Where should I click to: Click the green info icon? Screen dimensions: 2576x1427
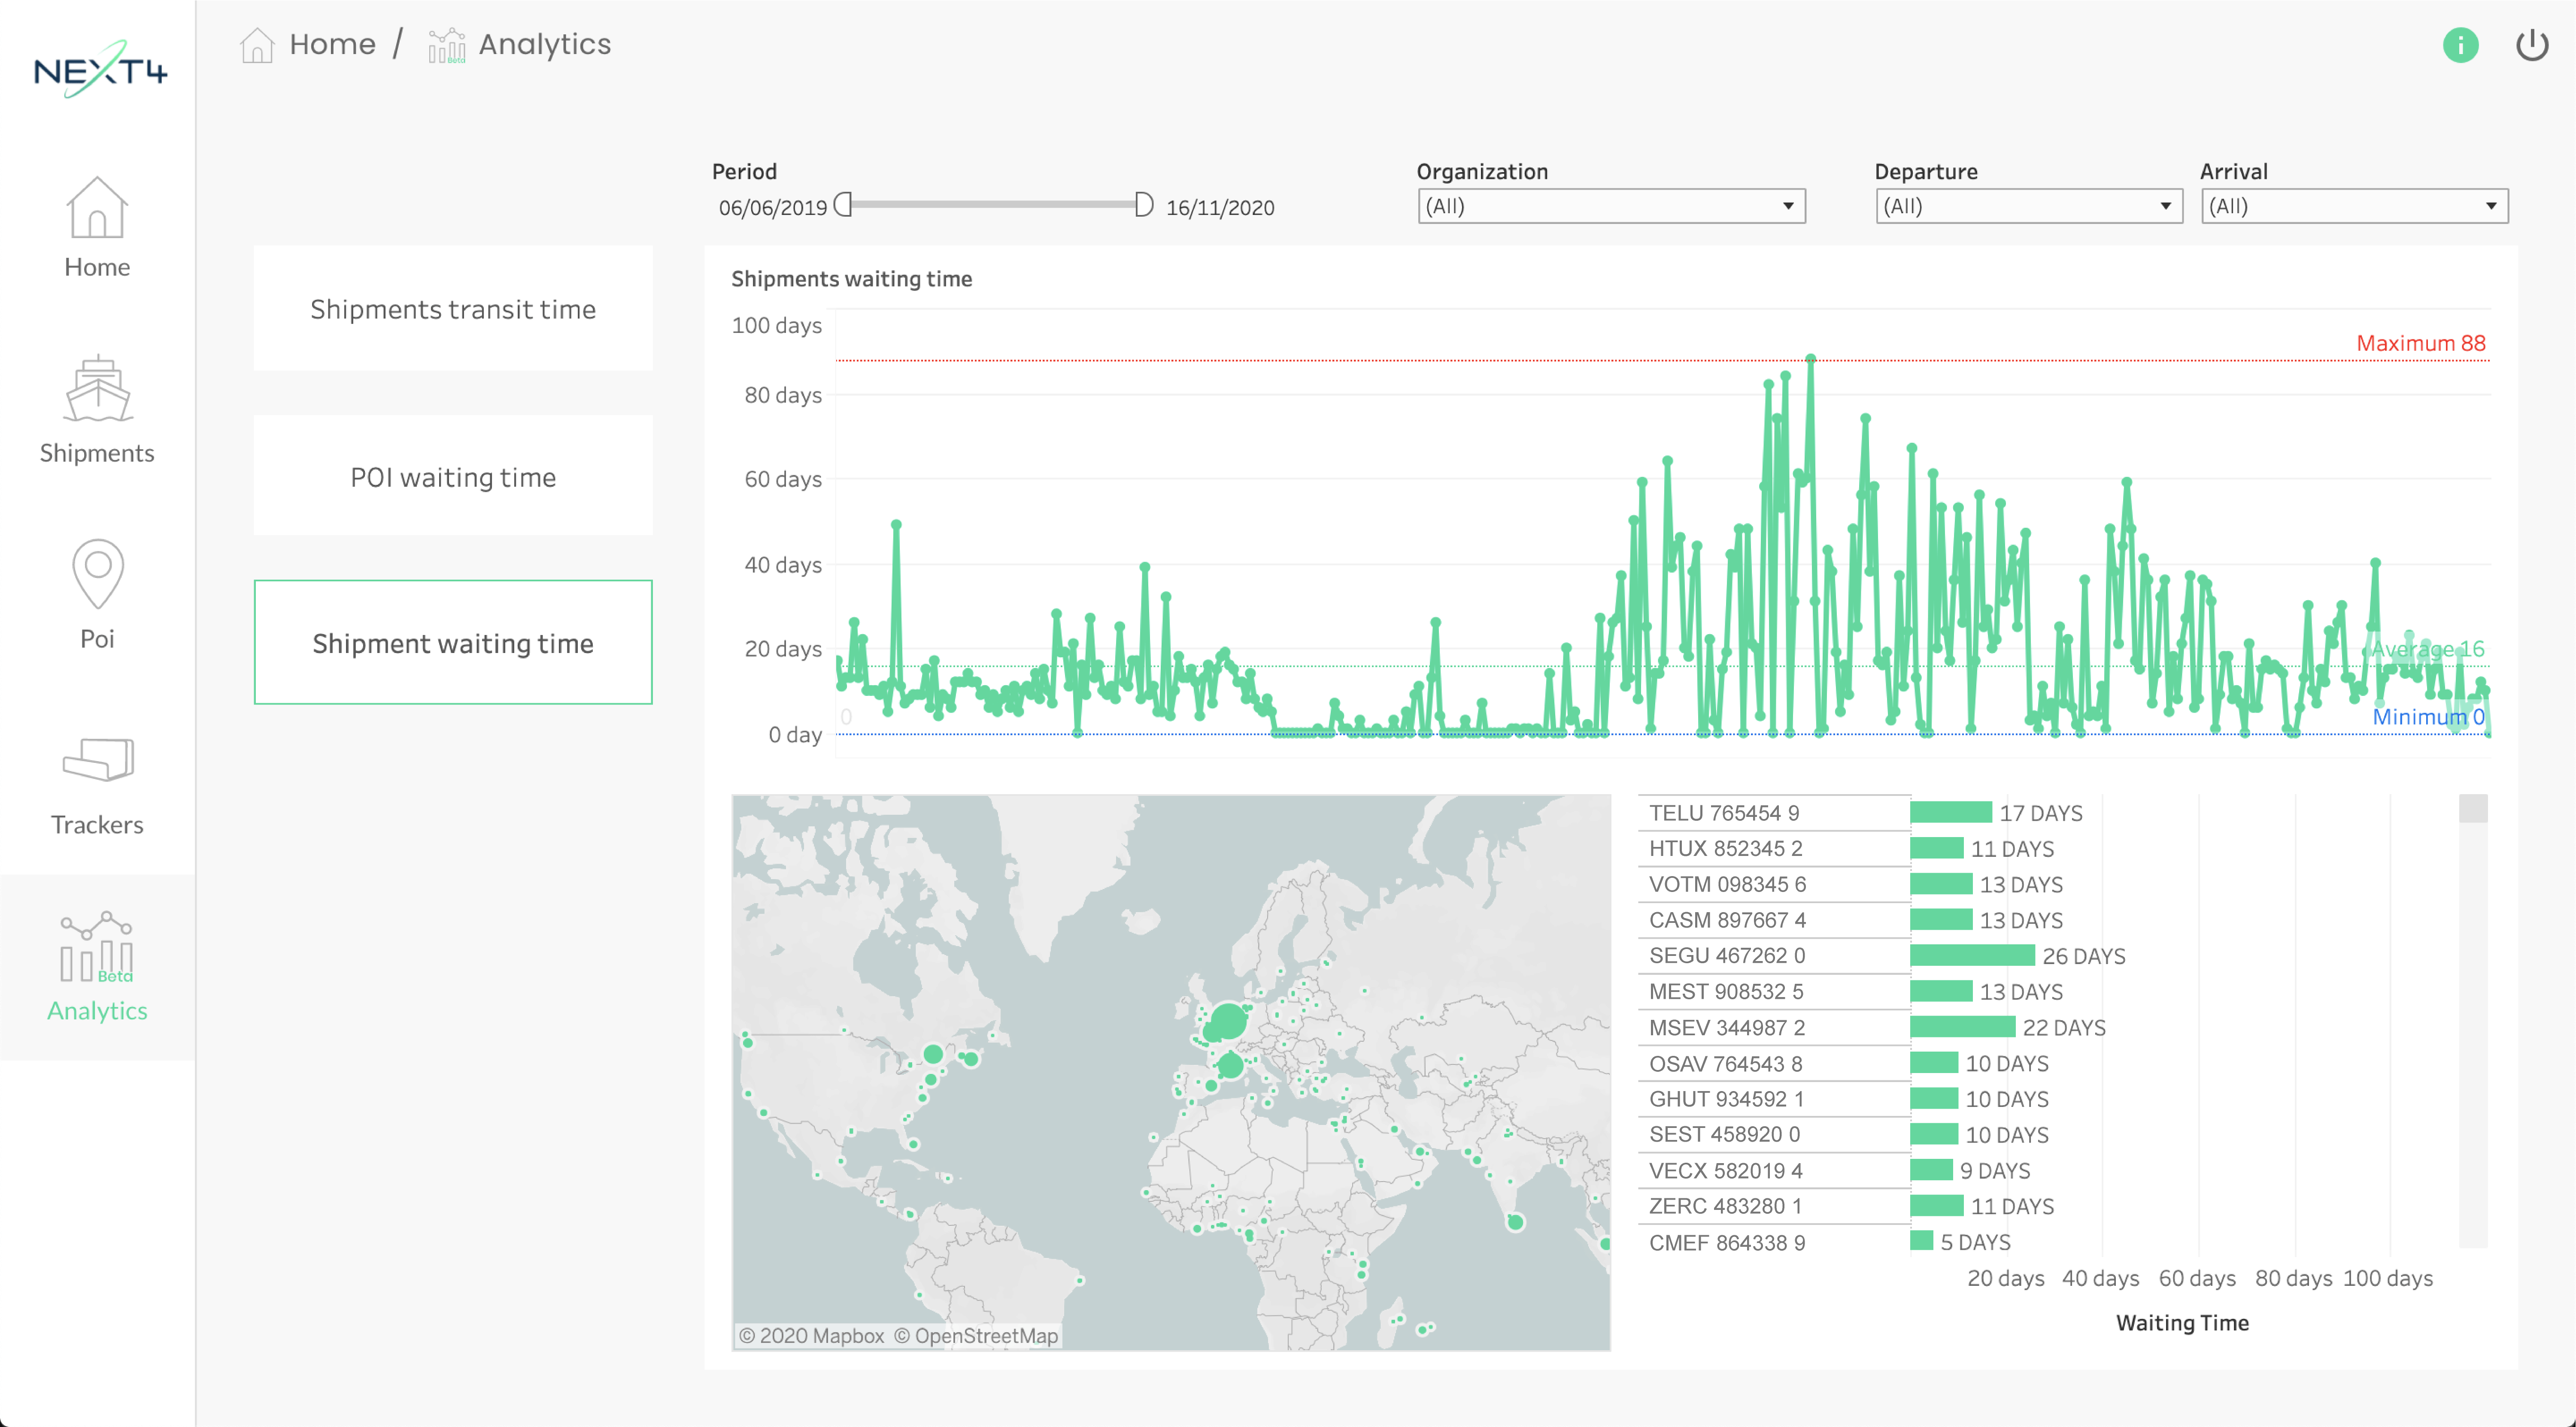(x=2460, y=45)
